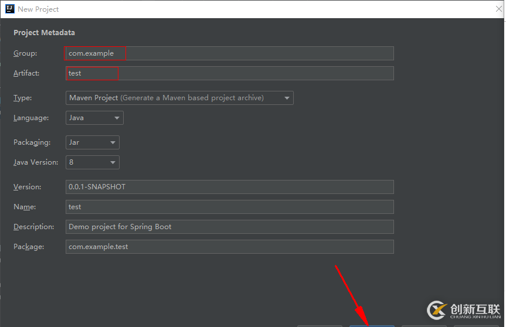This screenshot has width=506, height=327.
Task: Click the Java Version label
Action: 36,162
